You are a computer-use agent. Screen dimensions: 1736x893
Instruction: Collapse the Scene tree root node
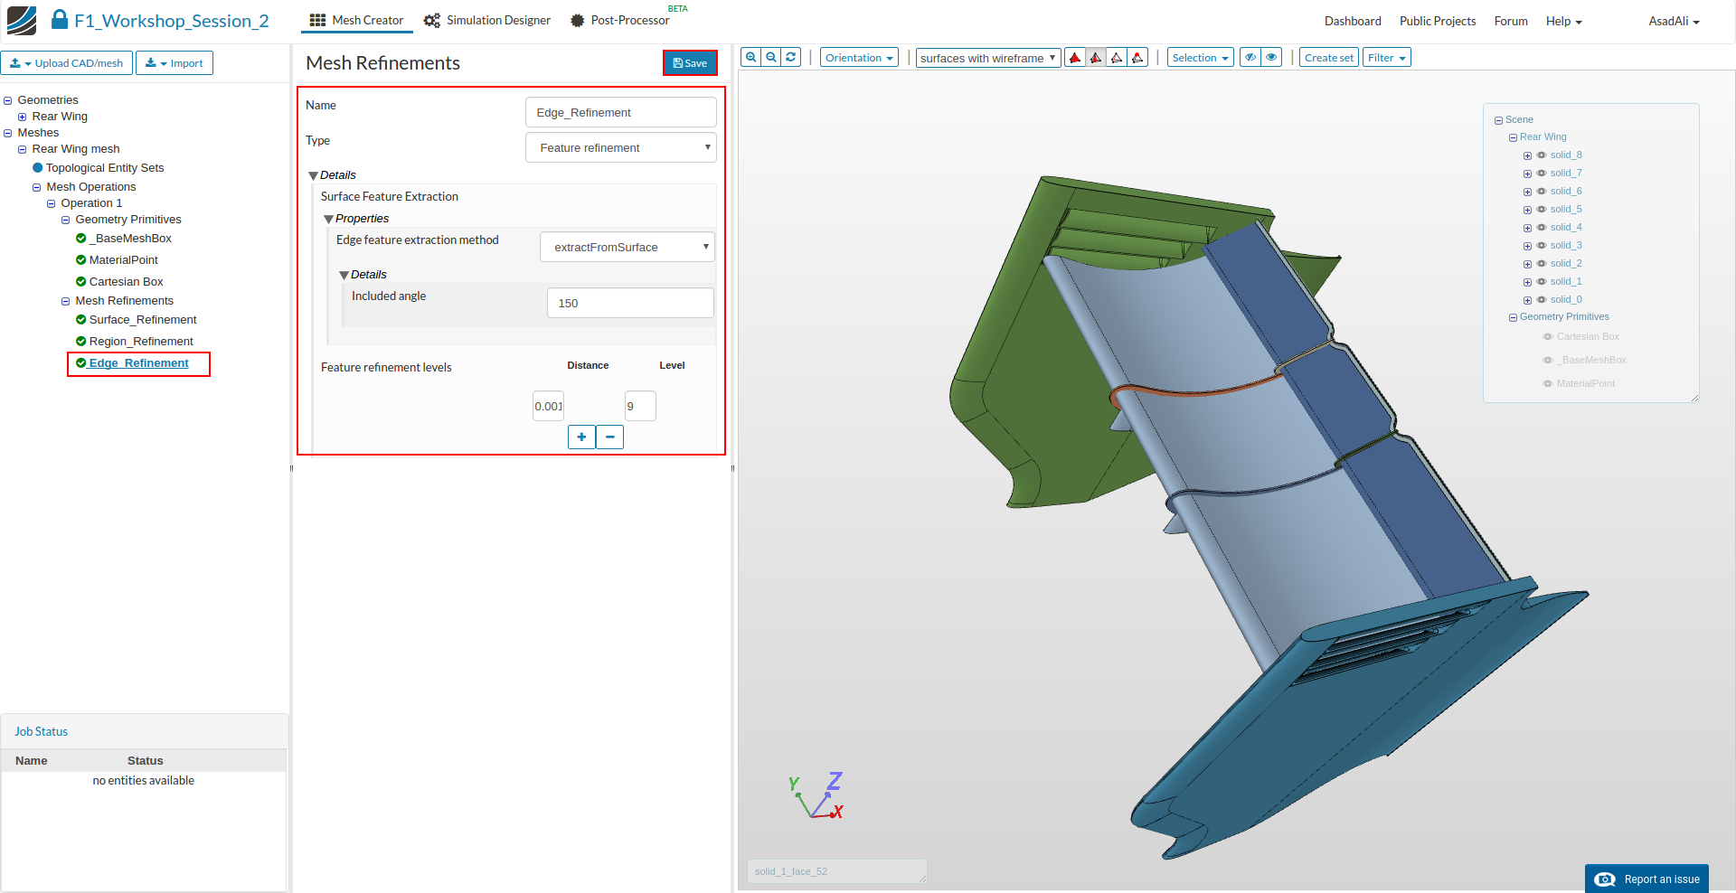pyautogui.click(x=1498, y=120)
